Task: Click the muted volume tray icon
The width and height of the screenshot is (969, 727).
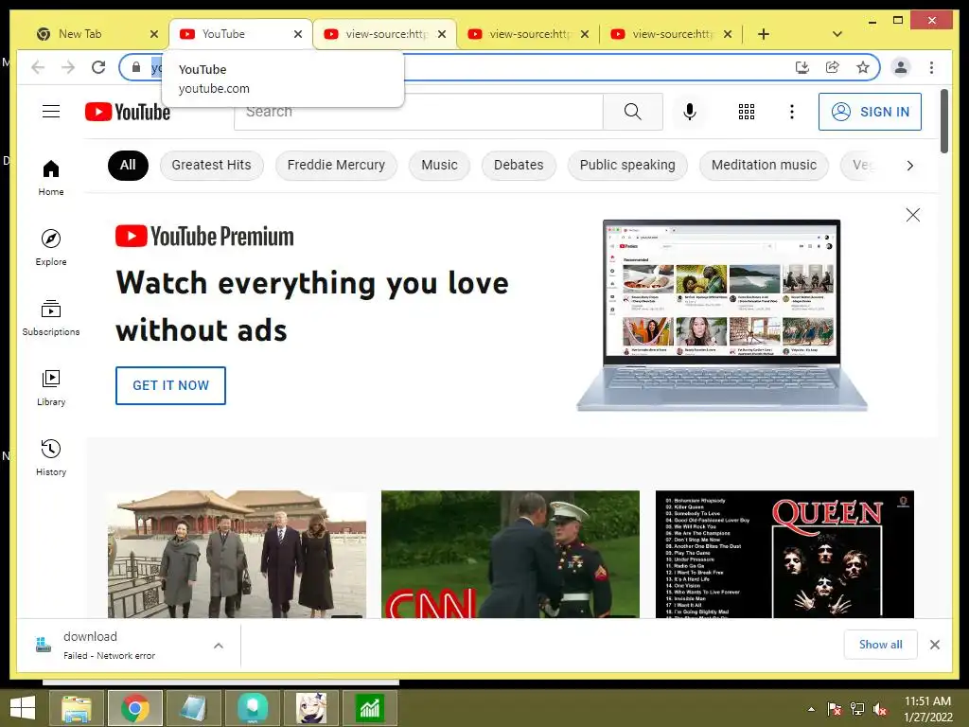Action: click(880, 709)
